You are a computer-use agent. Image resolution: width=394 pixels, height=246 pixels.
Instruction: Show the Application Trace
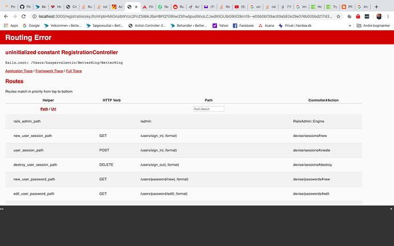point(19,71)
